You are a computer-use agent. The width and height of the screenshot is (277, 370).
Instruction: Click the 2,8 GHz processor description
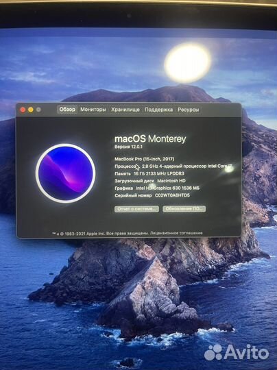pos(187,166)
